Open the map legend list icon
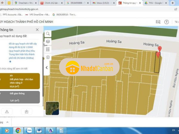 48,49
